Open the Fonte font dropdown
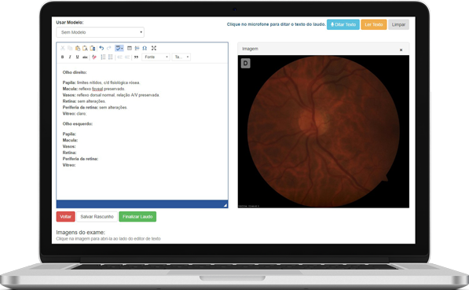 click(x=156, y=57)
